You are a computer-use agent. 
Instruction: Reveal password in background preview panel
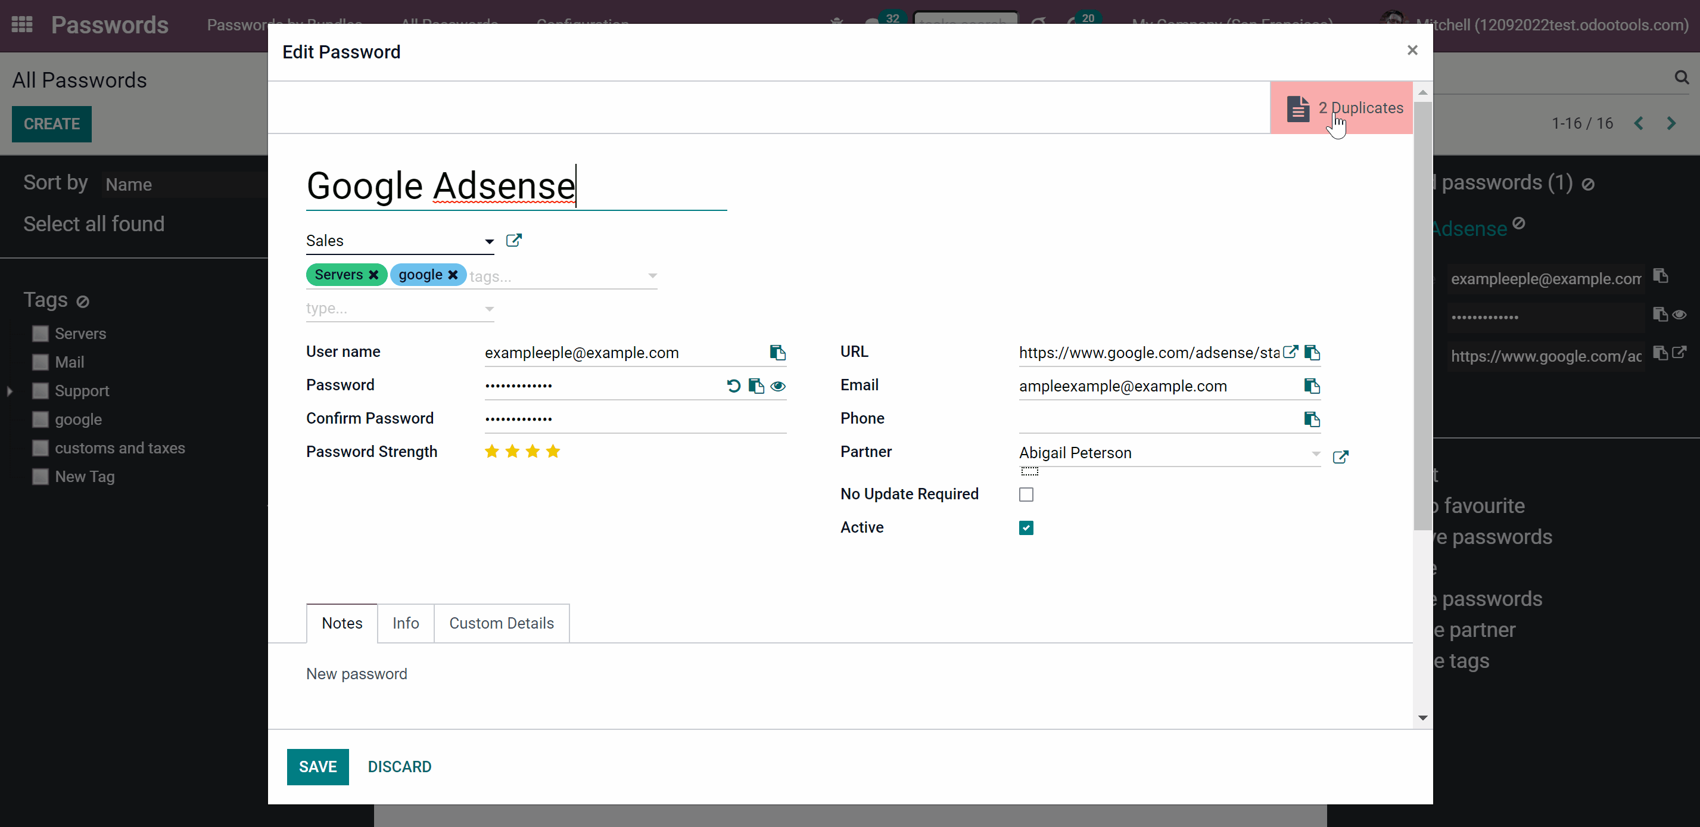pyautogui.click(x=1680, y=314)
